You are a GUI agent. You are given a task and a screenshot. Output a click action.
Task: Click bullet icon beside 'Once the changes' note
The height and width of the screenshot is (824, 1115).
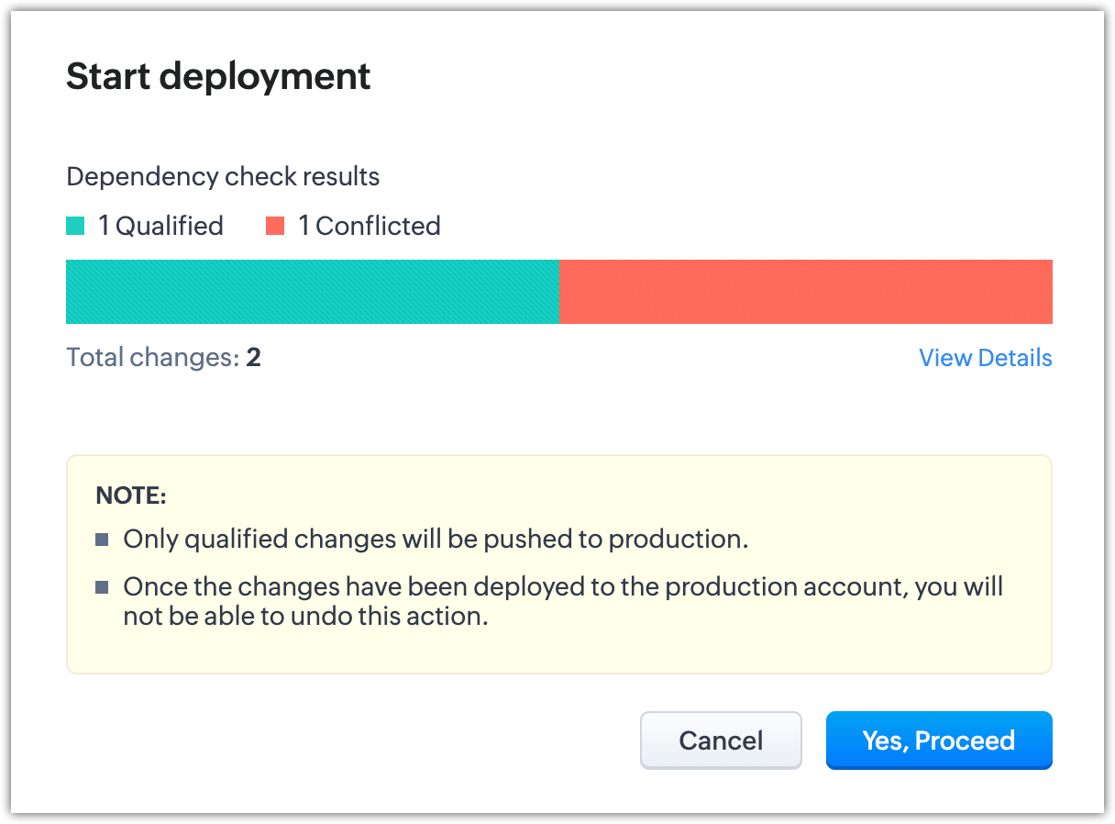point(102,587)
